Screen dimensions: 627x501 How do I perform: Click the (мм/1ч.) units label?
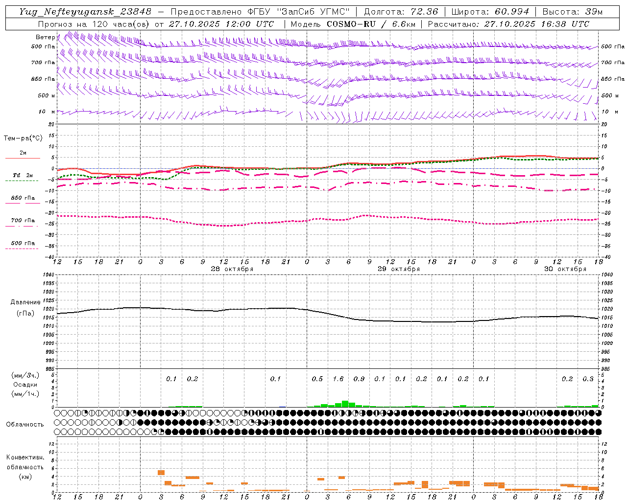tap(25, 394)
